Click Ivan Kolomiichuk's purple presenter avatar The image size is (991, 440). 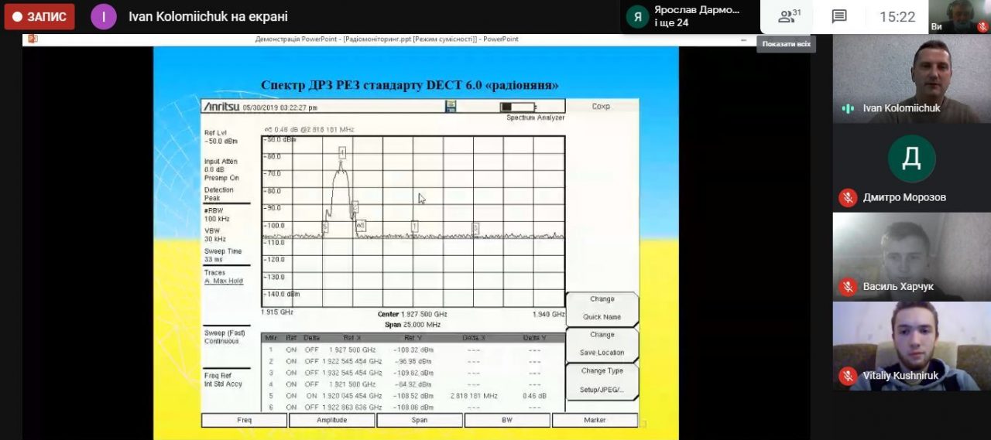click(x=104, y=16)
